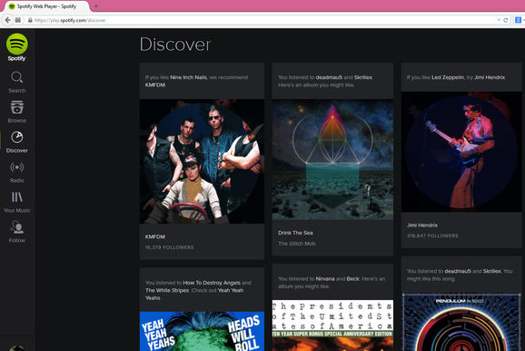Click the deadmau5 link above the Pendulum cover

(x=458, y=271)
